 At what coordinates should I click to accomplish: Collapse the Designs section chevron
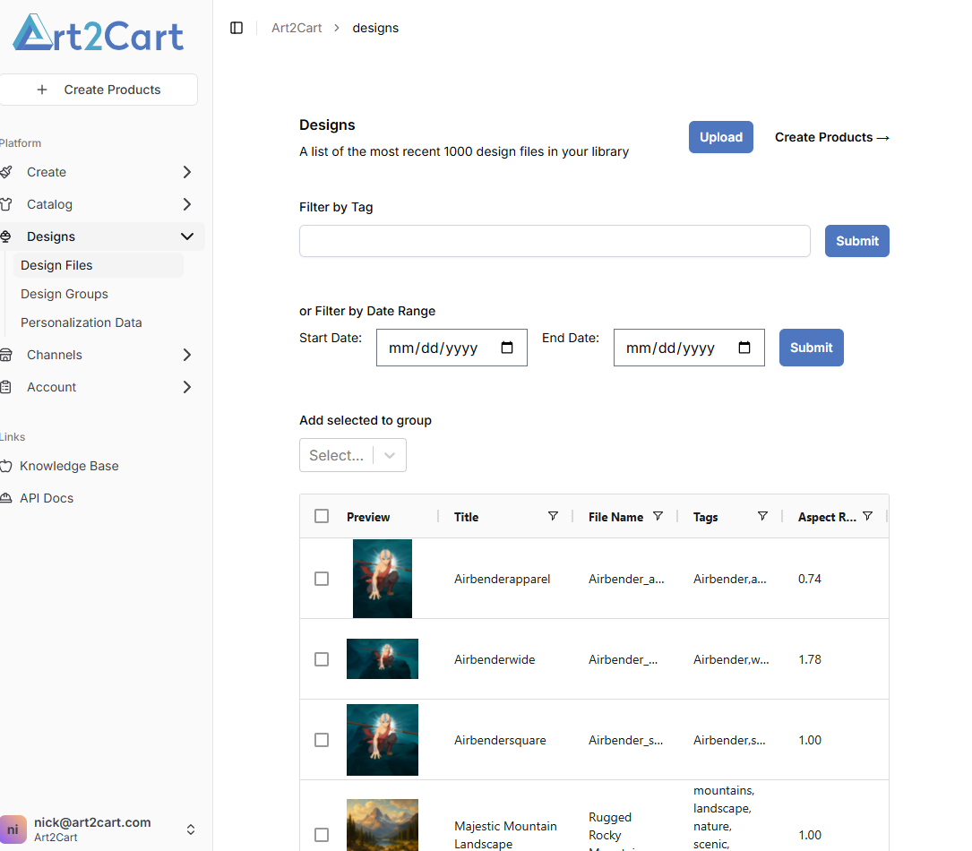coord(187,236)
